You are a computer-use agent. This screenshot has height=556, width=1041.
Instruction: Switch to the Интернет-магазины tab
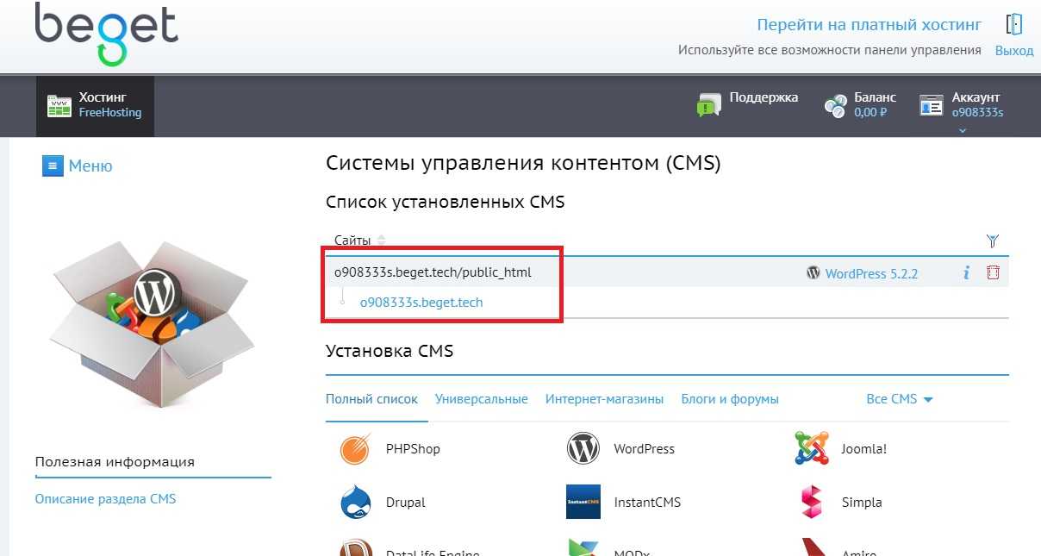point(604,399)
